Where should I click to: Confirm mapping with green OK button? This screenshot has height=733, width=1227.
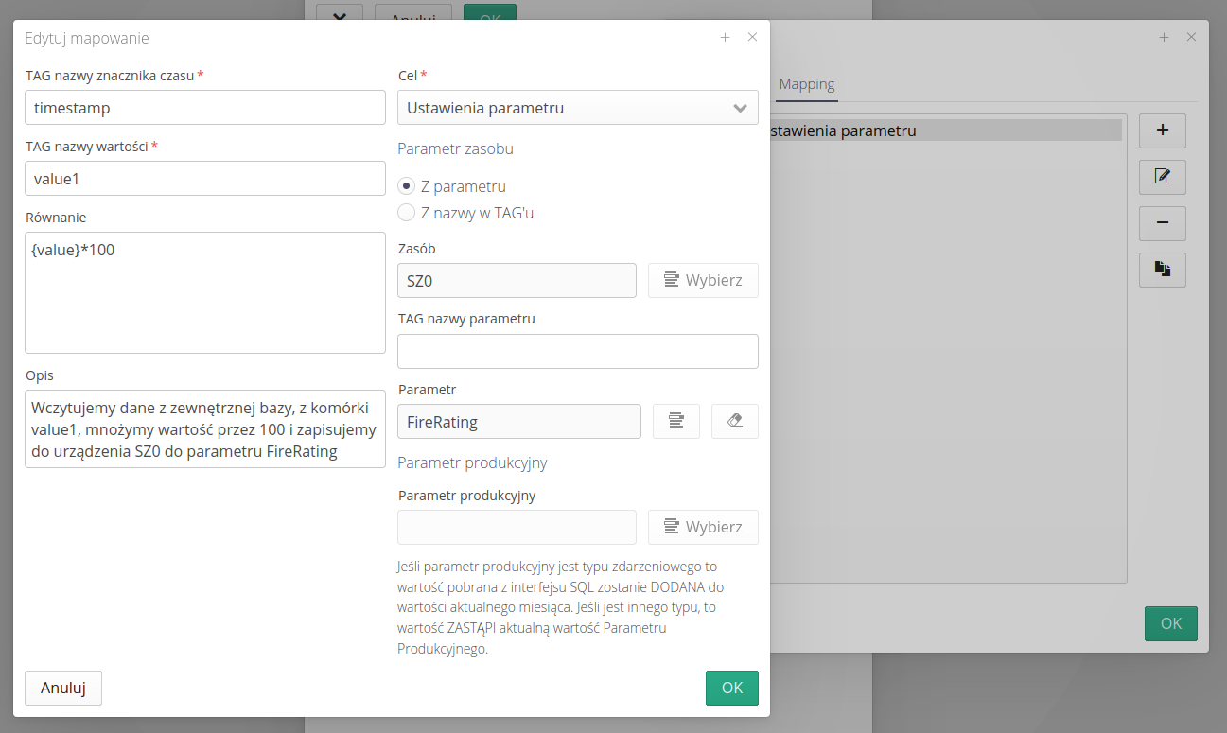tap(731, 688)
